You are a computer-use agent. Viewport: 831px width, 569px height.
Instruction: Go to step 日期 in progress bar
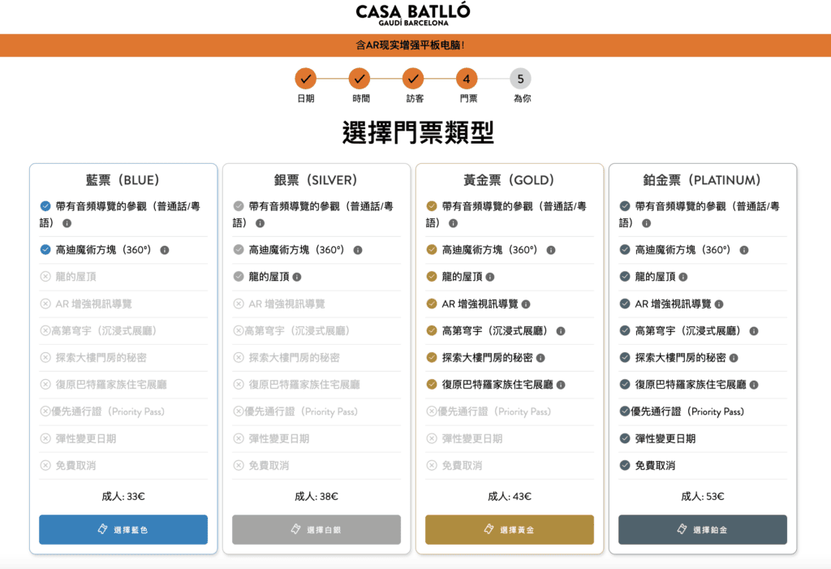[x=305, y=79]
